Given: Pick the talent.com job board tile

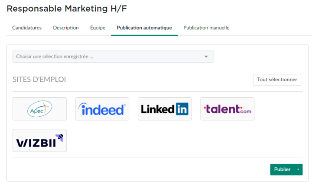Looking at the screenshot, I should pos(227,109).
